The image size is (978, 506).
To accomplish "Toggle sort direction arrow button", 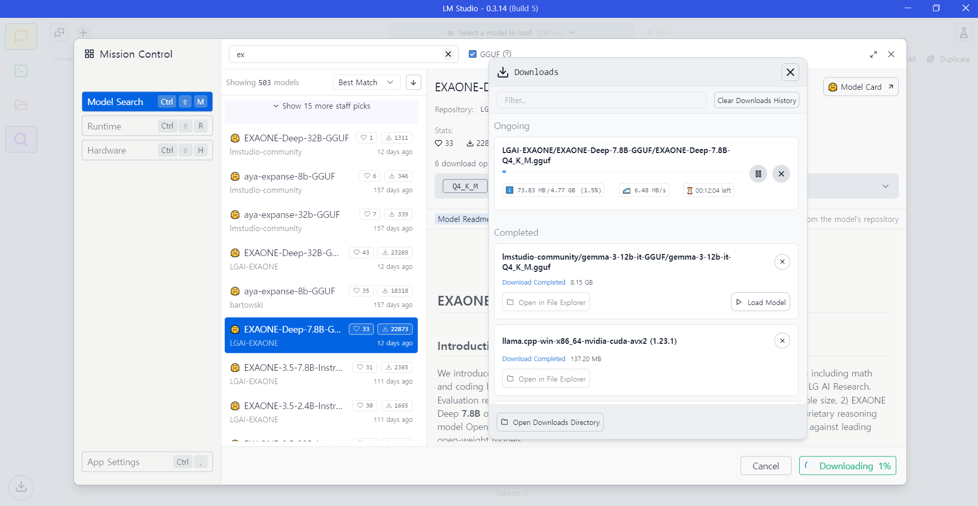I will coord(414,82).
